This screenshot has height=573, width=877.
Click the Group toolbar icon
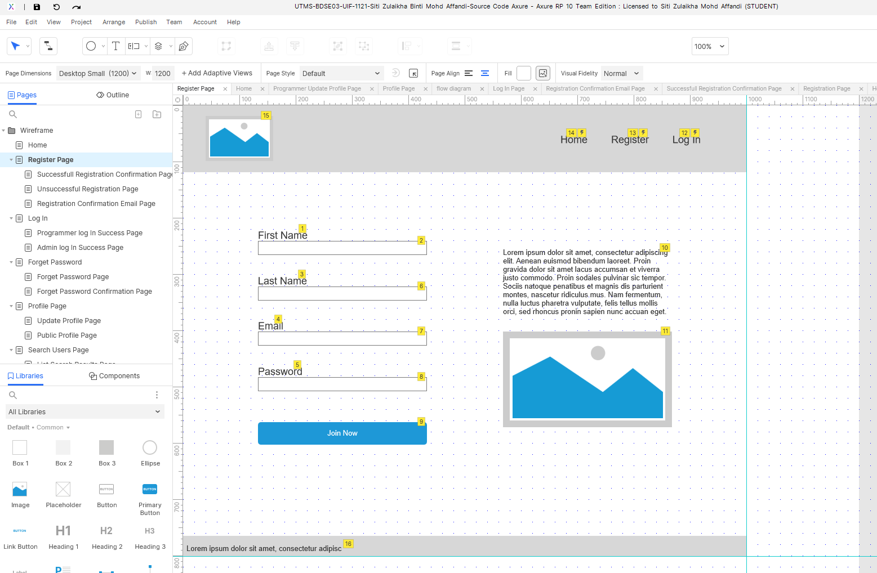338,46
